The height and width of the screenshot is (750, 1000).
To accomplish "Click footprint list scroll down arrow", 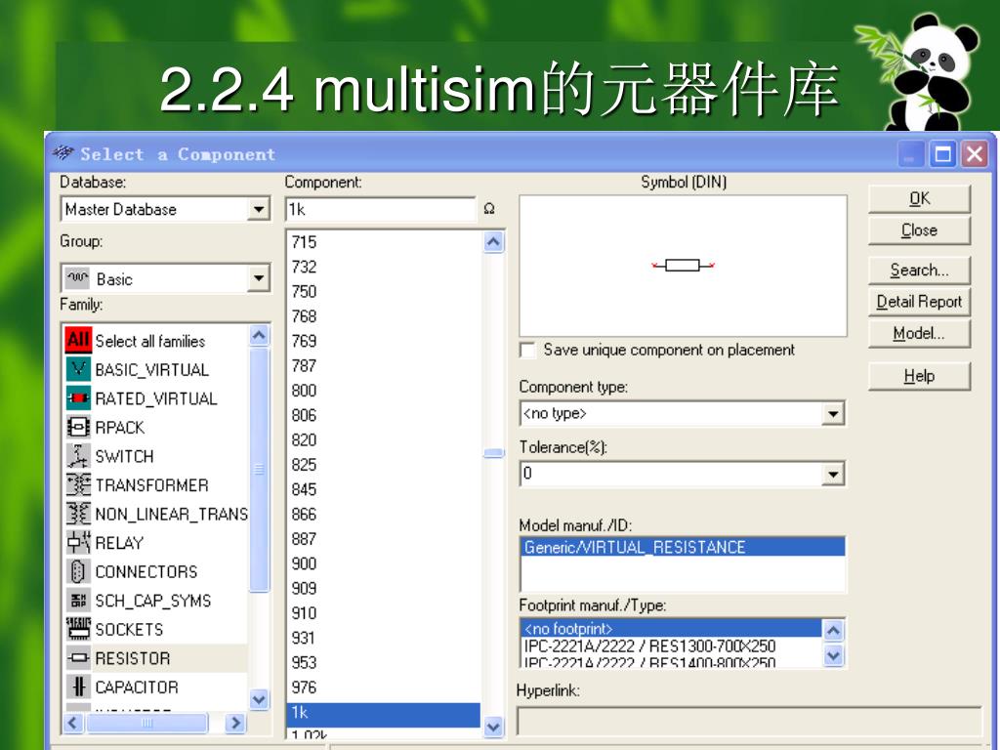I will click(834, 655).
